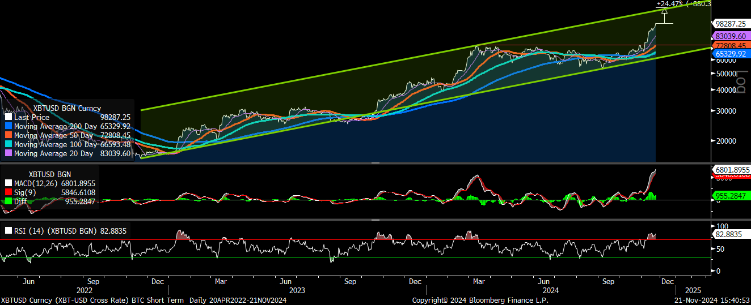Click the purple 83039.60 axis tag
This screenshot has height=305, width=751.
tap(730, 36)
